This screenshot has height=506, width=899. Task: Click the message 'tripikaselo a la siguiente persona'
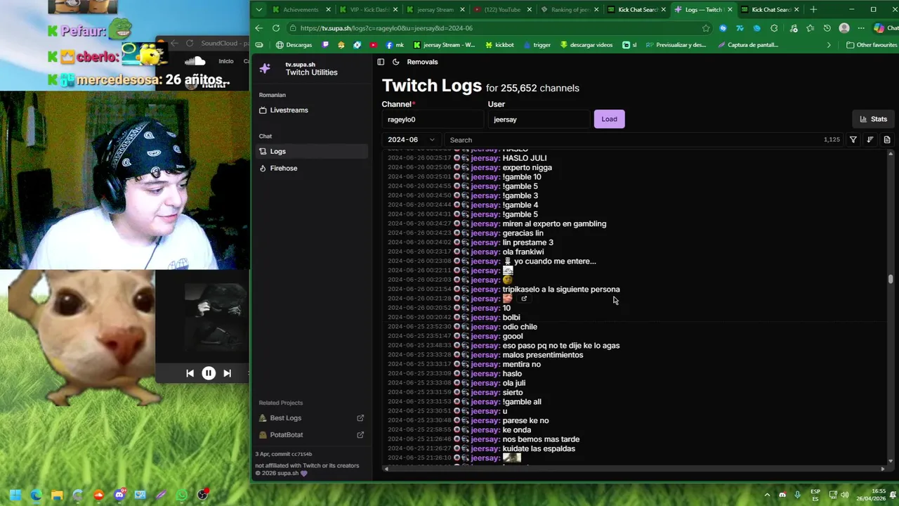561,290
